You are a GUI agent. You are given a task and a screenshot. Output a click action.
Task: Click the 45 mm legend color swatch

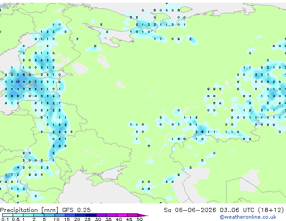[133, 215]
